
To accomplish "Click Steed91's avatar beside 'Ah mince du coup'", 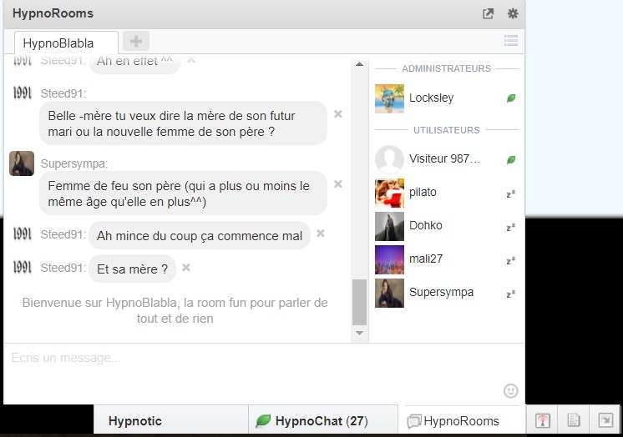I will 23,234.
